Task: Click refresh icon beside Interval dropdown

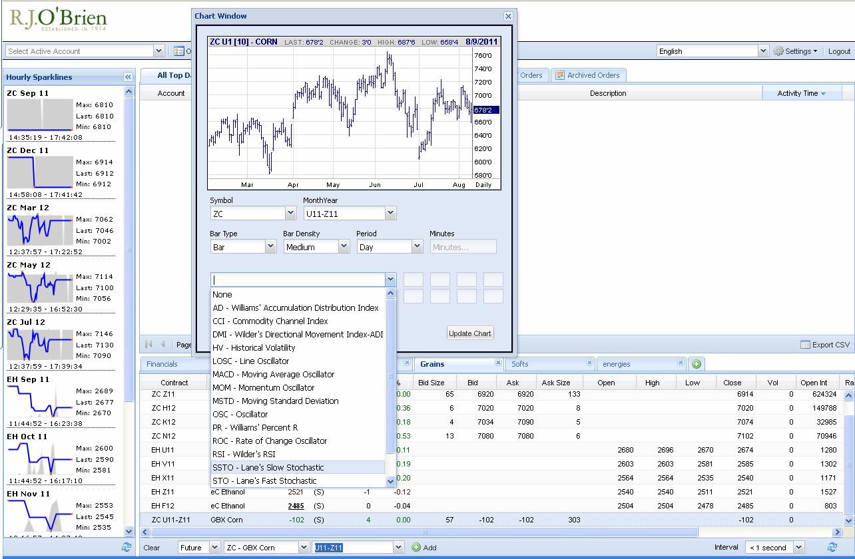Action: (x=832, y=547)
